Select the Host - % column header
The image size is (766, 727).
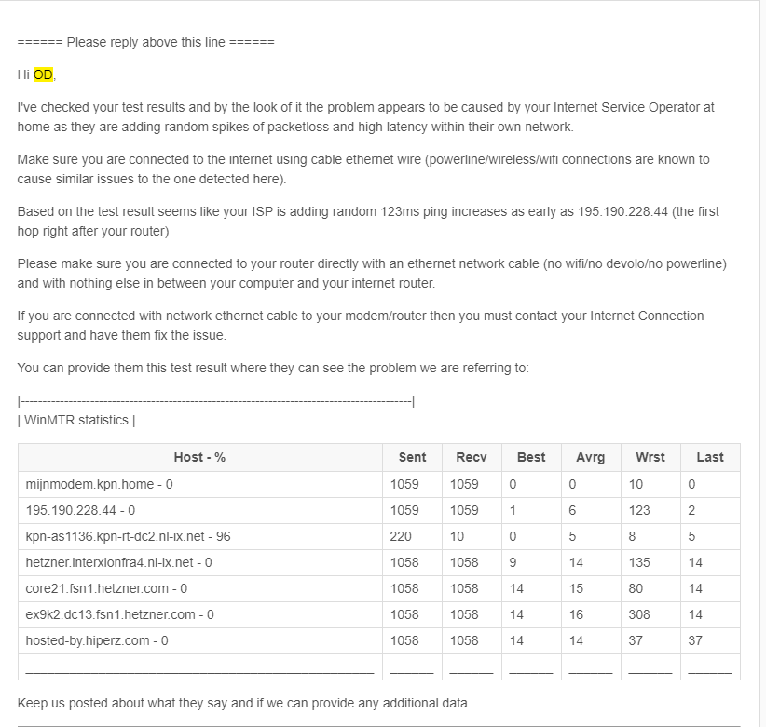coord(199,457)
